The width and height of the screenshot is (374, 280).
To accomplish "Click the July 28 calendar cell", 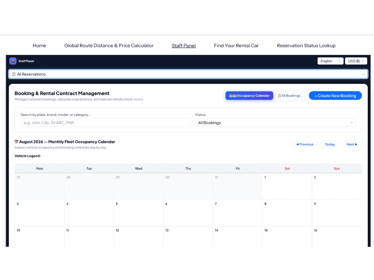I will click(89, 186).
